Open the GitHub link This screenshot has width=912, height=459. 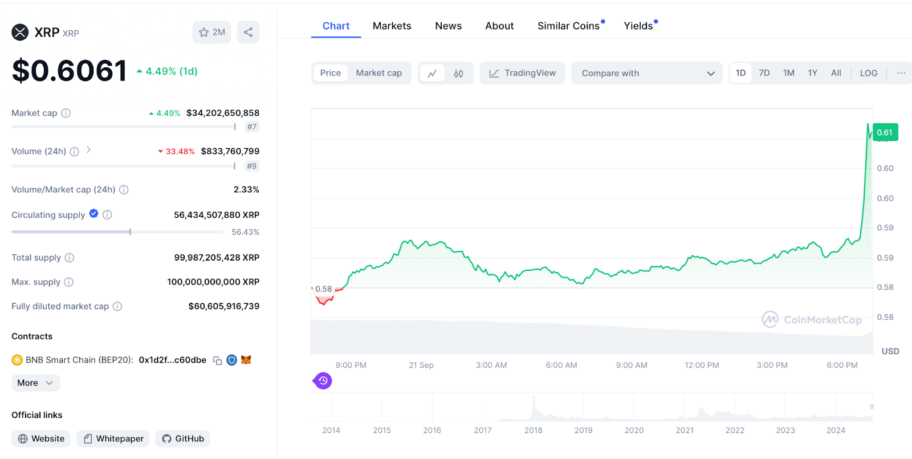tap(183, 438)
